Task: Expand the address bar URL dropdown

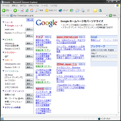Action: (107, 15)
